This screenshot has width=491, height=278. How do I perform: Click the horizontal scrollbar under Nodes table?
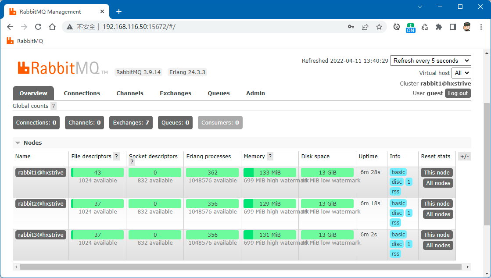240,267
